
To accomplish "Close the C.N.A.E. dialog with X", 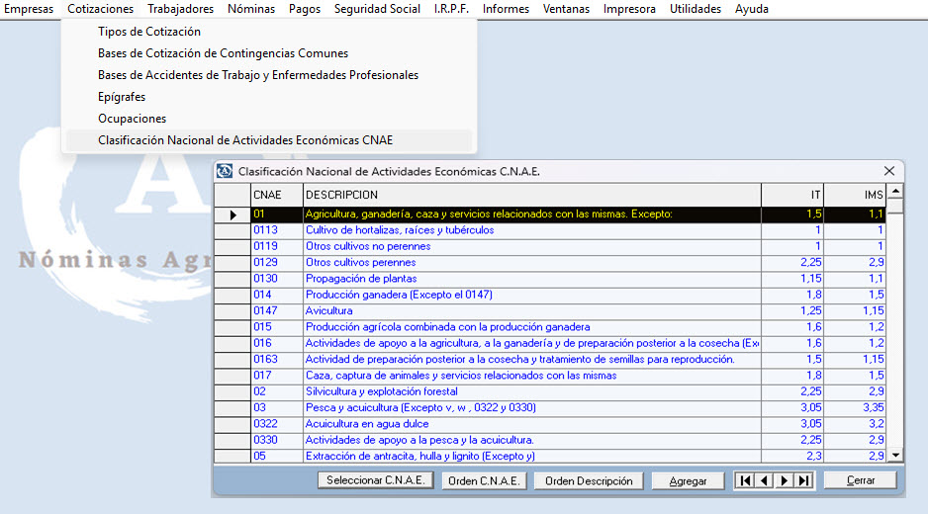I will click(889, 171).
